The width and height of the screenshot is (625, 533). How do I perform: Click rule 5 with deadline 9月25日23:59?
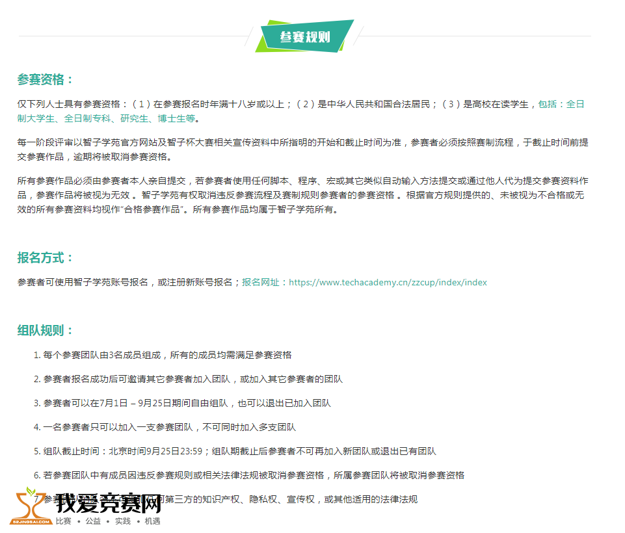point(235,451)
